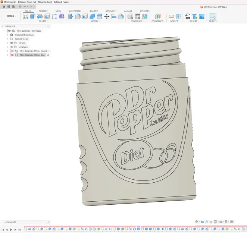Open the DESIGN workspace dropdown
Screen dimensions: 247x233
[x=11, y=16]
